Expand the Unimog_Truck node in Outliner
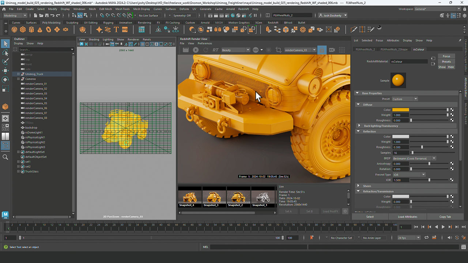Screen dimensions: 468x263 click(18, 74)
